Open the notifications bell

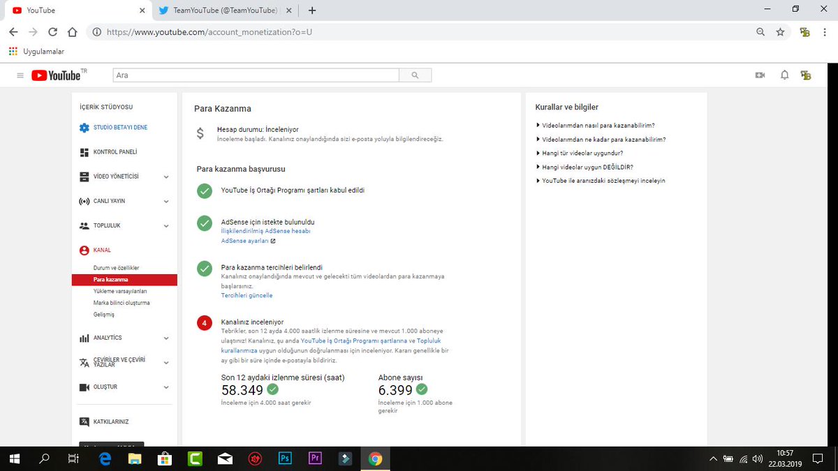coord(784,75)
